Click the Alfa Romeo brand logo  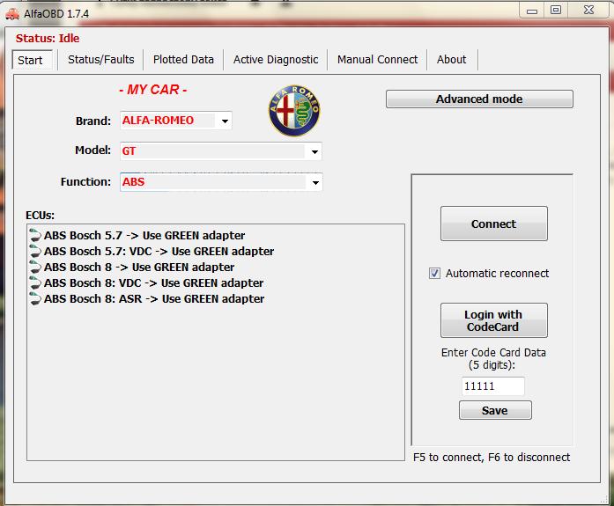(294, 111)
